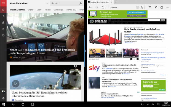The image size is (171, 107).
Task: Switch to the Bundesliga tab
Action: point(58,10)
